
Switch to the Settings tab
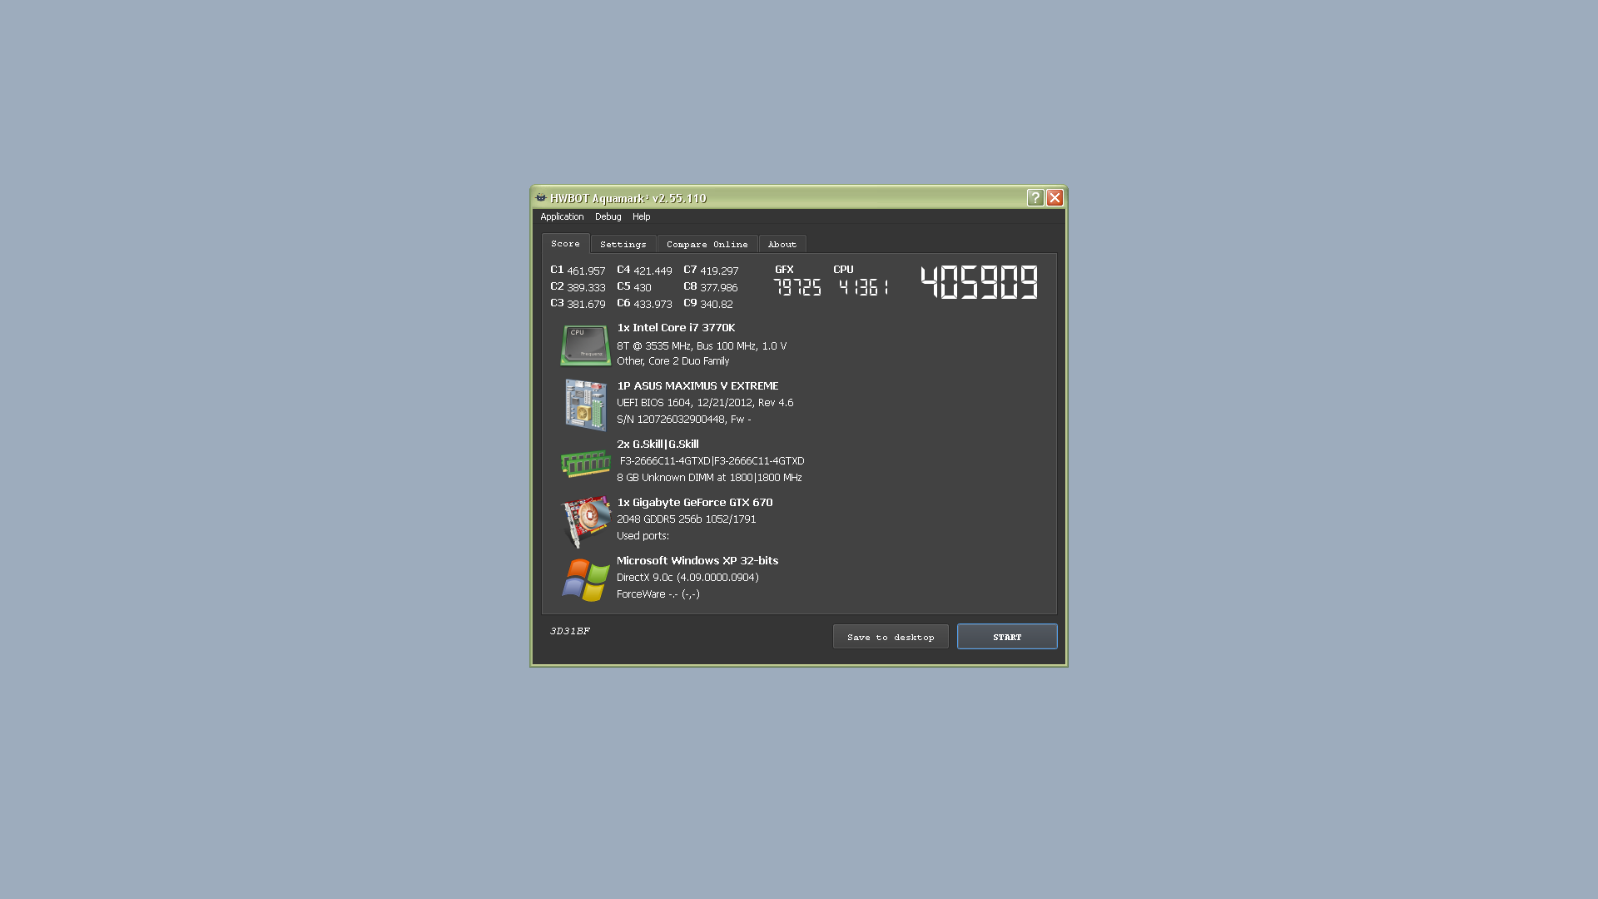[x=623, y=244]
